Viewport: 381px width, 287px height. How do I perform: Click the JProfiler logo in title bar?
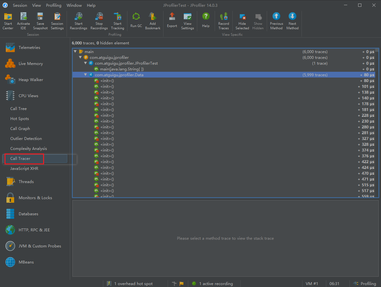click(5, 5)
